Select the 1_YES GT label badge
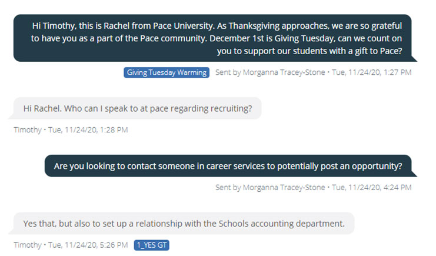This screenshot has height=256, width=436. click(152, 245)
